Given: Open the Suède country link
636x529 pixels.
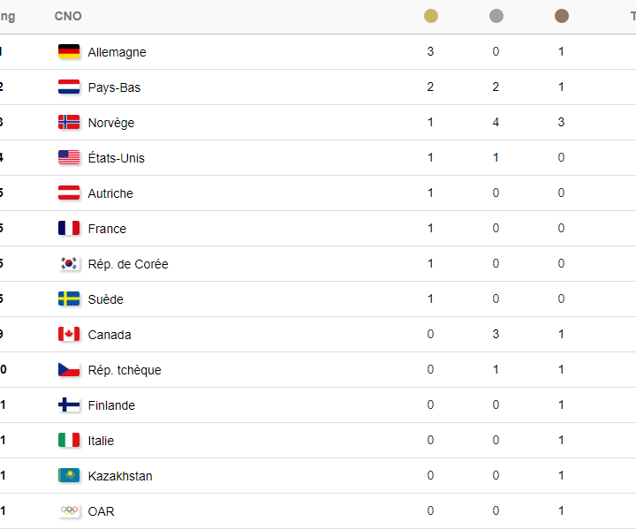Looking at the screenshot, I should pyautogui.click(x=105, y=299).
